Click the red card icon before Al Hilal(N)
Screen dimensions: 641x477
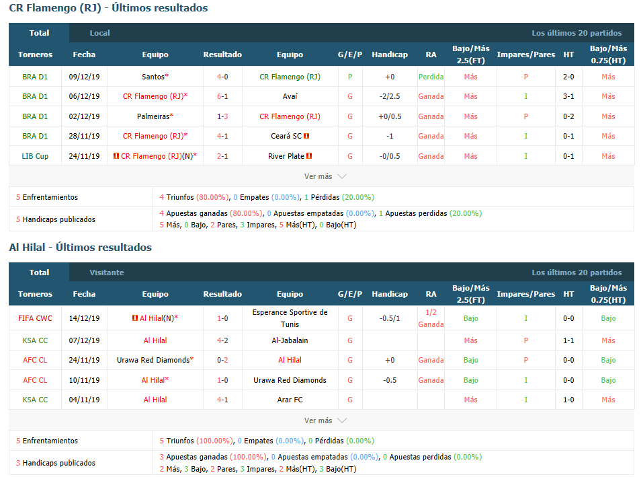pyautogui.click(x=135, y=318)
